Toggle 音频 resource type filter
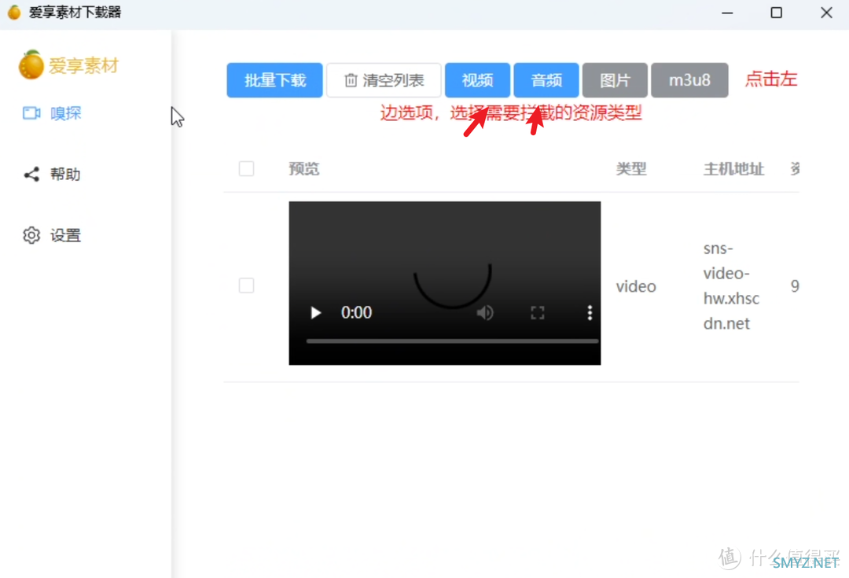 [546, 80]
